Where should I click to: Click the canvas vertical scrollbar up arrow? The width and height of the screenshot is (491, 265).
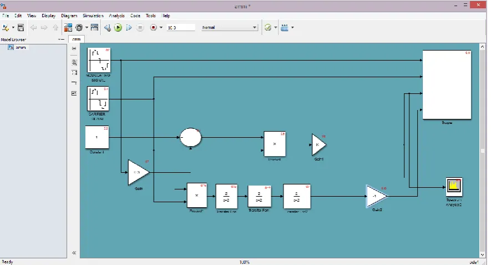pyautogui.click(x=483, y=47)
